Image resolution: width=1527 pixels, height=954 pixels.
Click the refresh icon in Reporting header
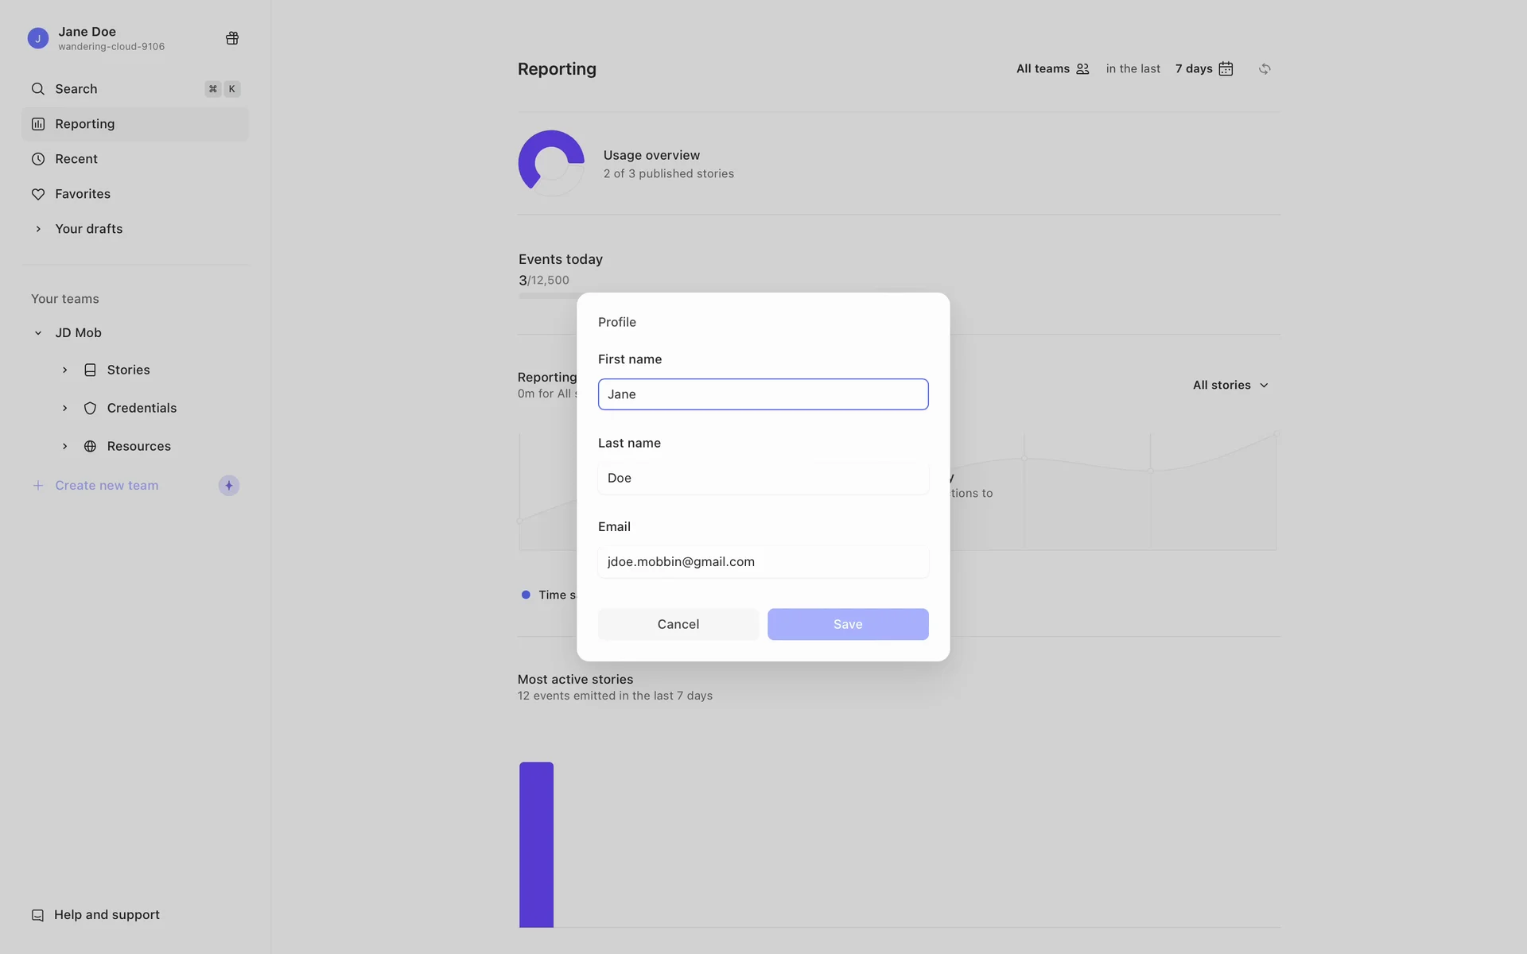(x=1265, y=69)
